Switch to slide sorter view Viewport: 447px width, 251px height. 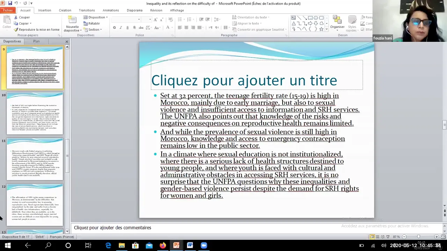tap(378, 237)
